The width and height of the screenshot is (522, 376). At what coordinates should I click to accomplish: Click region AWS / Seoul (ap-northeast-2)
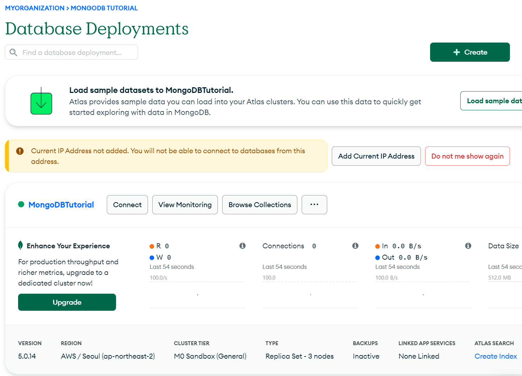108,356
